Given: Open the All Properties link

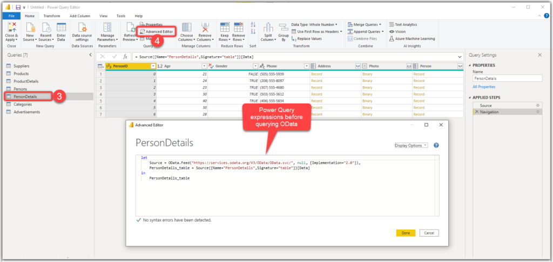Looking at the screenshot, I should (x=484, y=87).
